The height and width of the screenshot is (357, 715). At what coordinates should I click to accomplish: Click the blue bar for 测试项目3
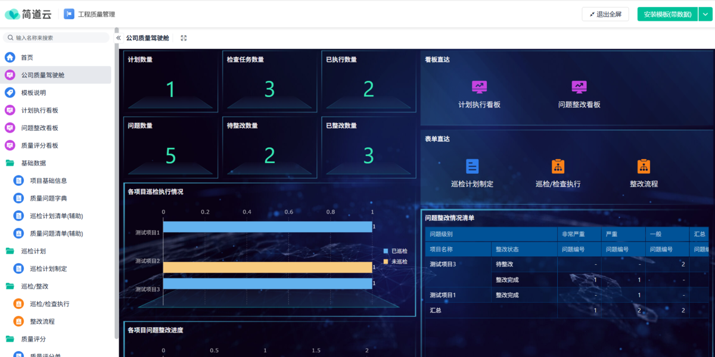coord(268,283)
